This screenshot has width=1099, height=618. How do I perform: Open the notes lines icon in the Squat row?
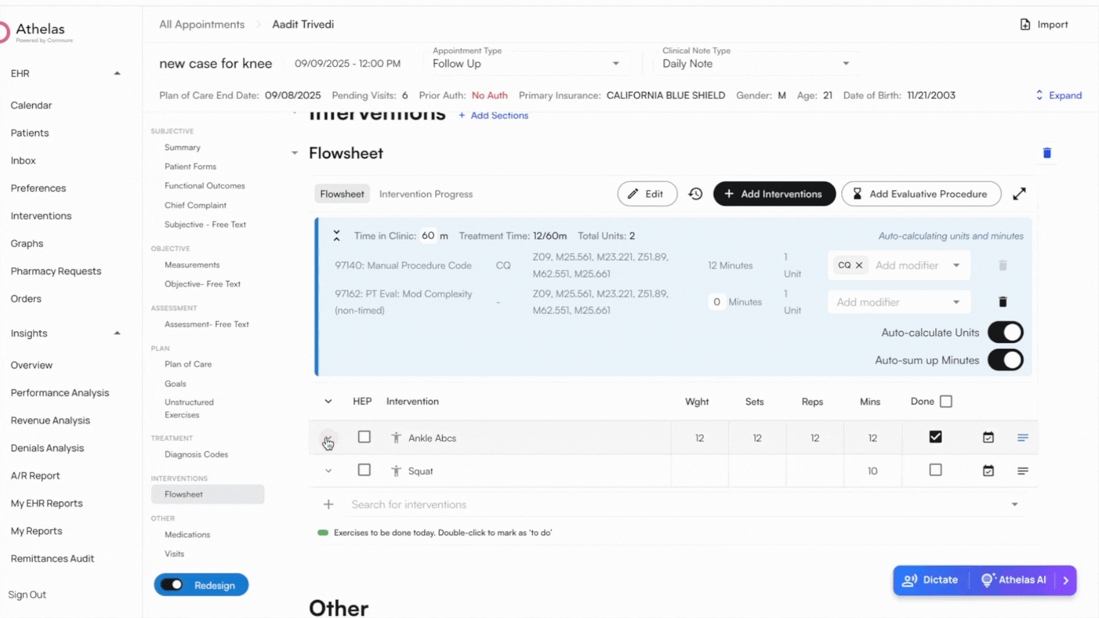click(x=1023, y=471)
